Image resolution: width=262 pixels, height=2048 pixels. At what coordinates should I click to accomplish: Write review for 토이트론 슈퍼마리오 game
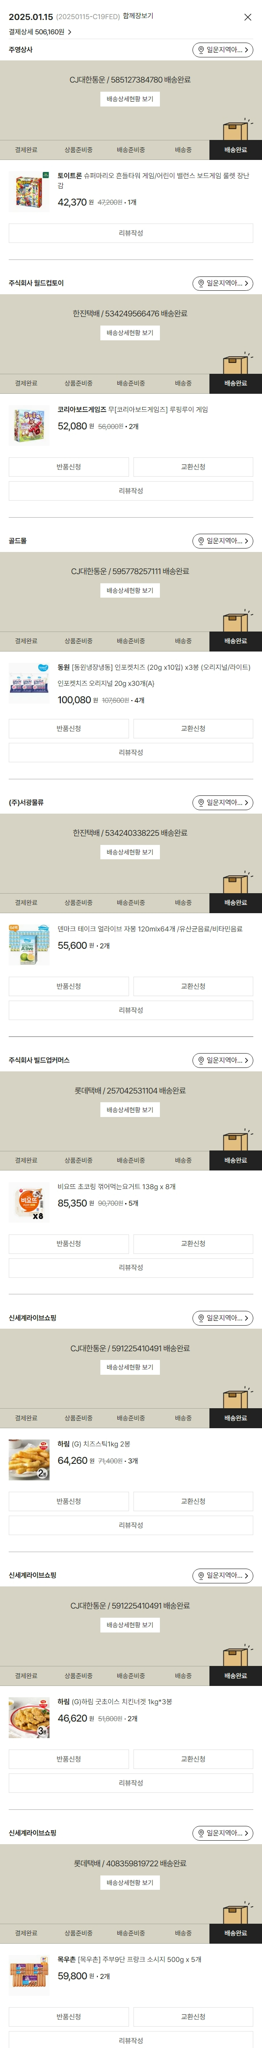pyautogui.click(x=131, y=233)
